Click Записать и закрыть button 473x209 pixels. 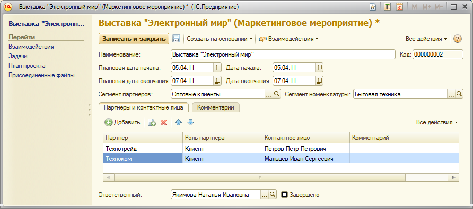pyautogui.click(x=134, y=39)
